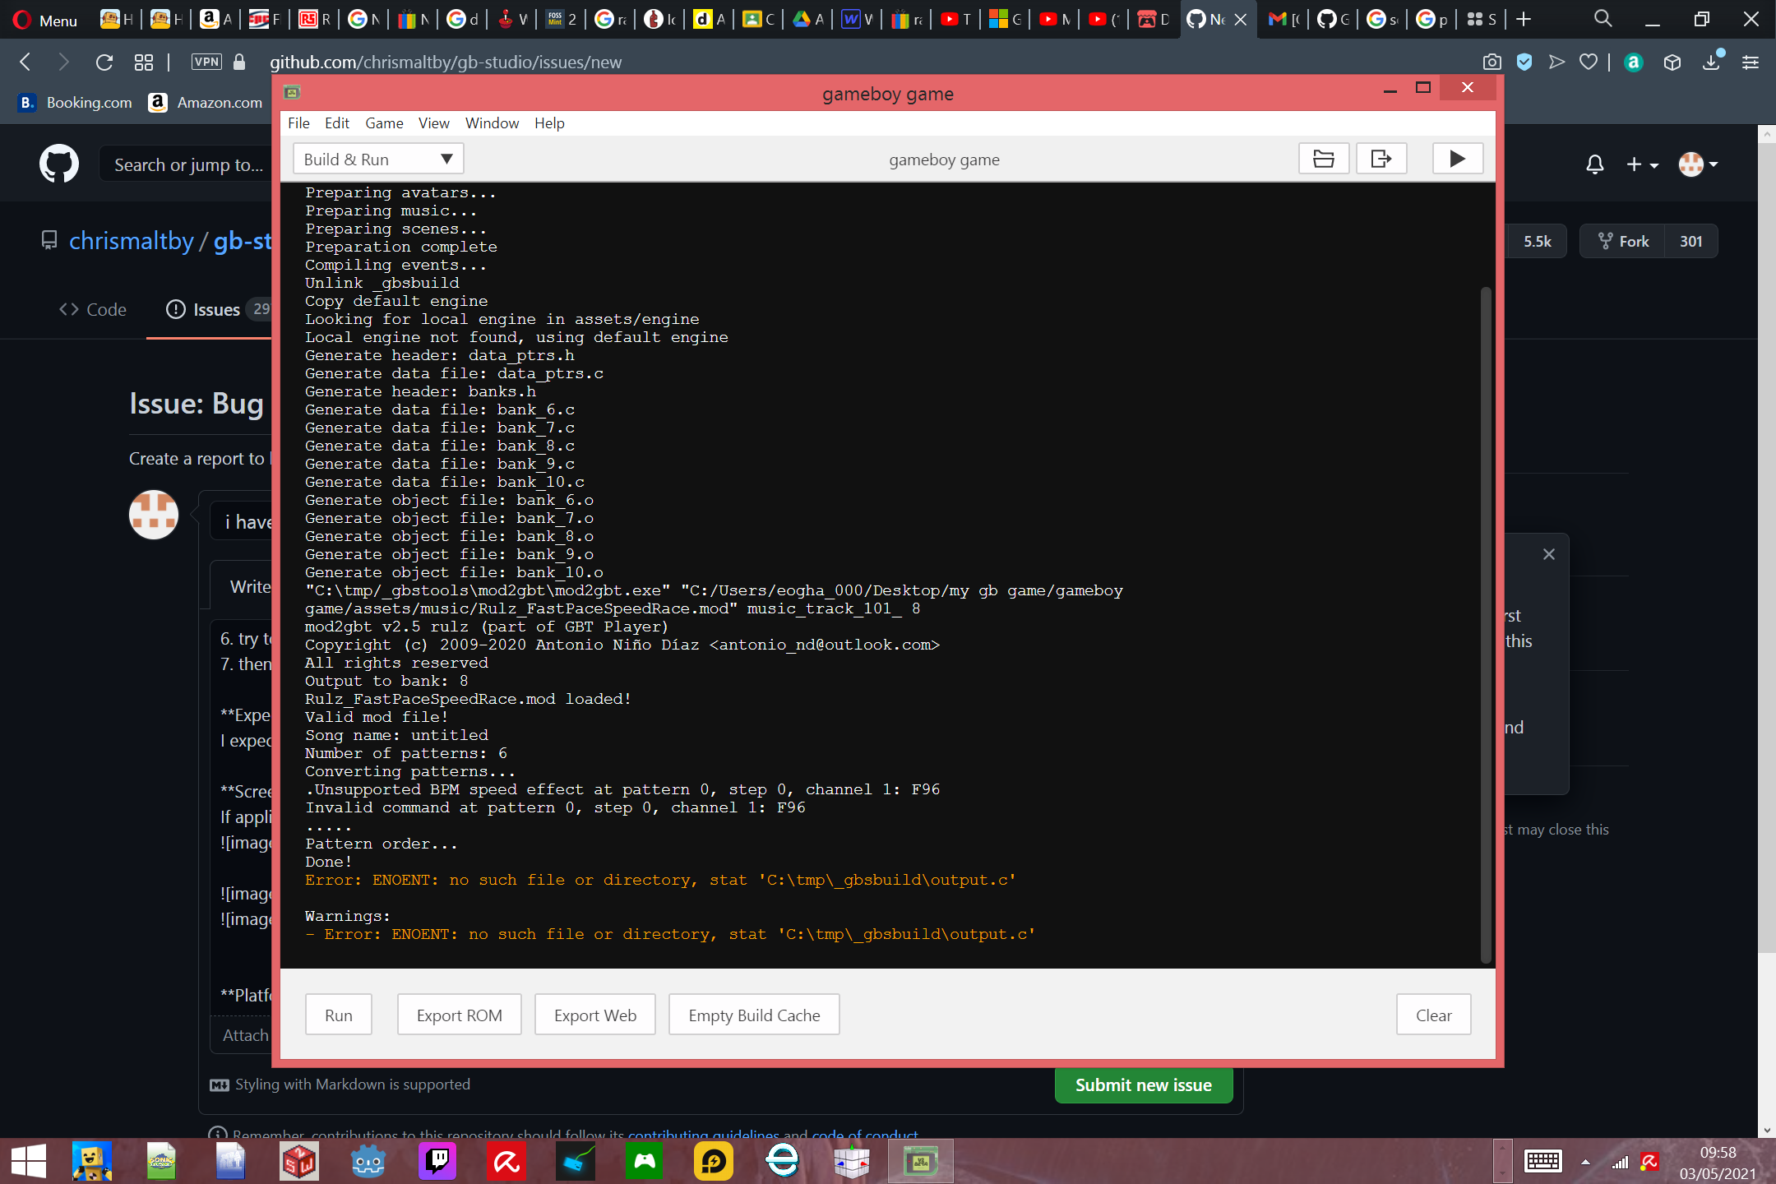Show hidden system tray icons

coord(1585,1162)
